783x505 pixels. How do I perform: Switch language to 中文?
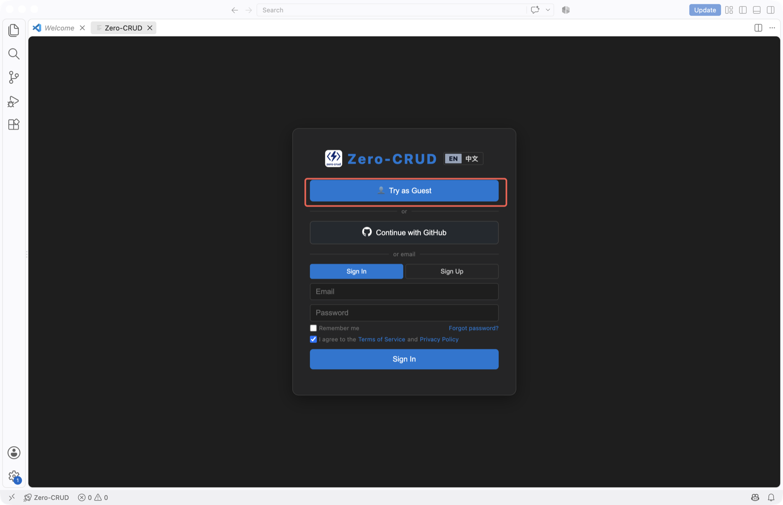472,158
